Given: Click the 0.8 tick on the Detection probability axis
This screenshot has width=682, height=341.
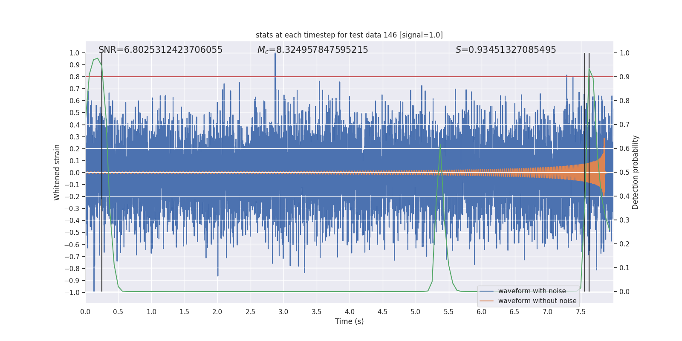Looking at the screenshot, I should coord(624,101).
